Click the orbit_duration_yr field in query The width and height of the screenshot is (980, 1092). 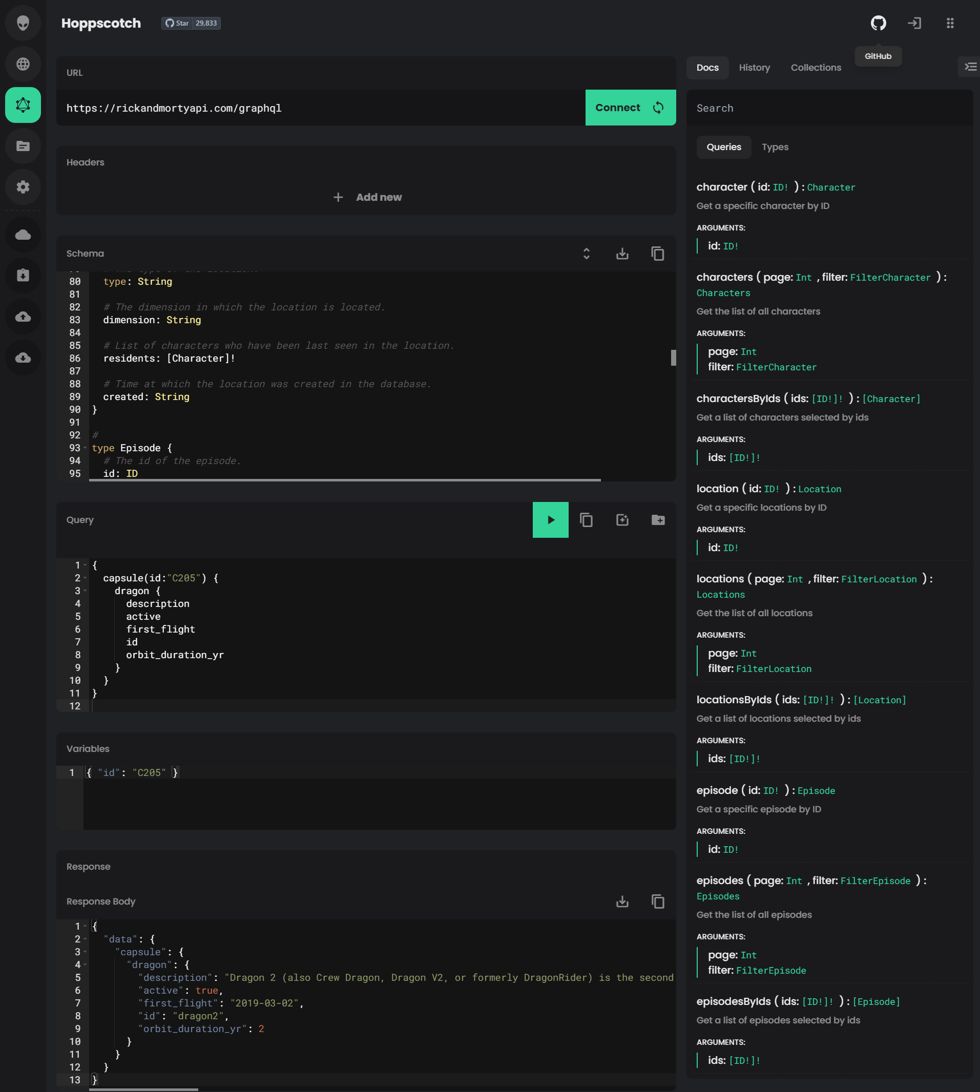pyautogui.click(x=175, y=655)
